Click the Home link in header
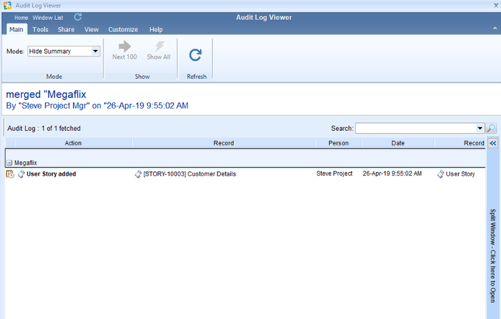Image resolution: width=501 pixels, height=319 pixels. tap(21, 18)
